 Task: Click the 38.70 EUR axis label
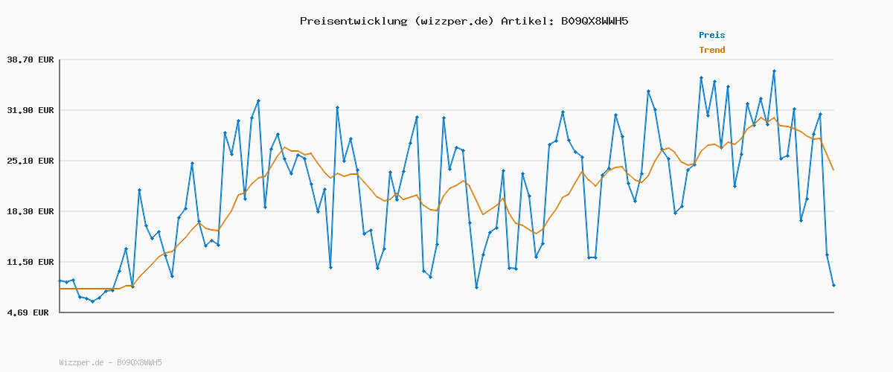[31, 60]
